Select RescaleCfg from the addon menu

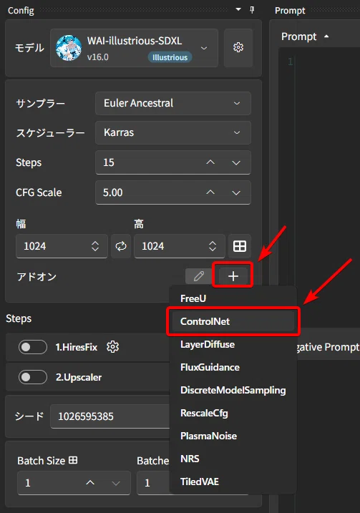233,414
